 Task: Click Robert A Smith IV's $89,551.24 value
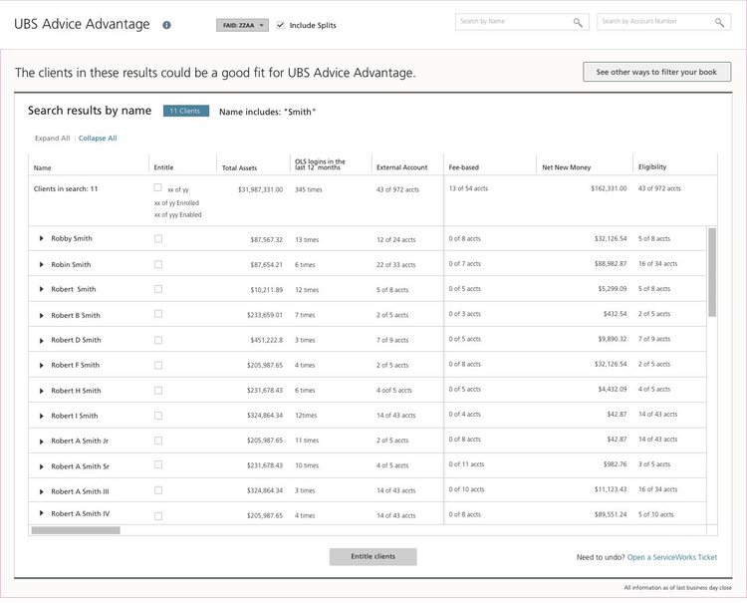tap(611, 514)
